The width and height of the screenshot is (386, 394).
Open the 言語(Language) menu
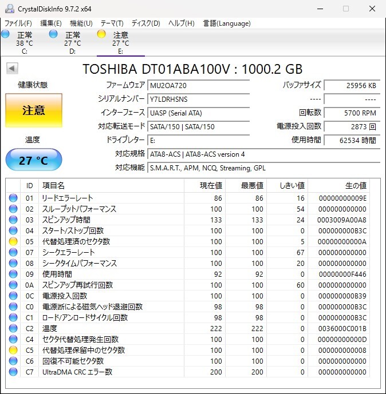point(227,23)
